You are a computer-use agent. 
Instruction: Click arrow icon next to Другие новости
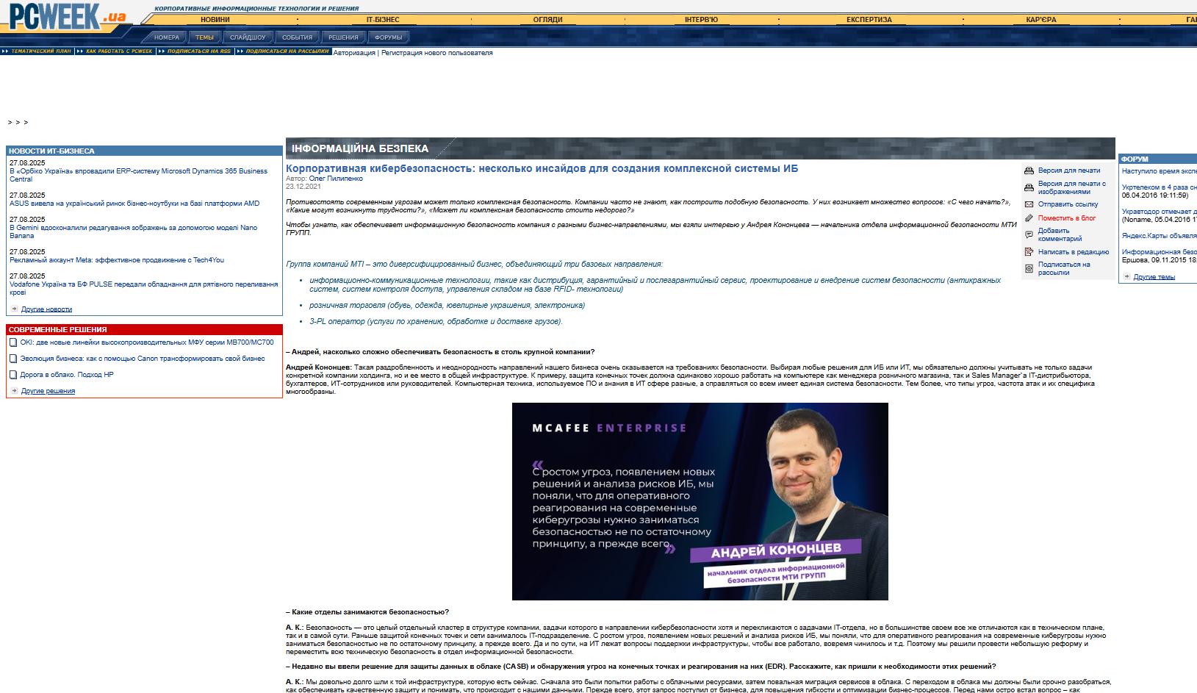click(15, 309)
